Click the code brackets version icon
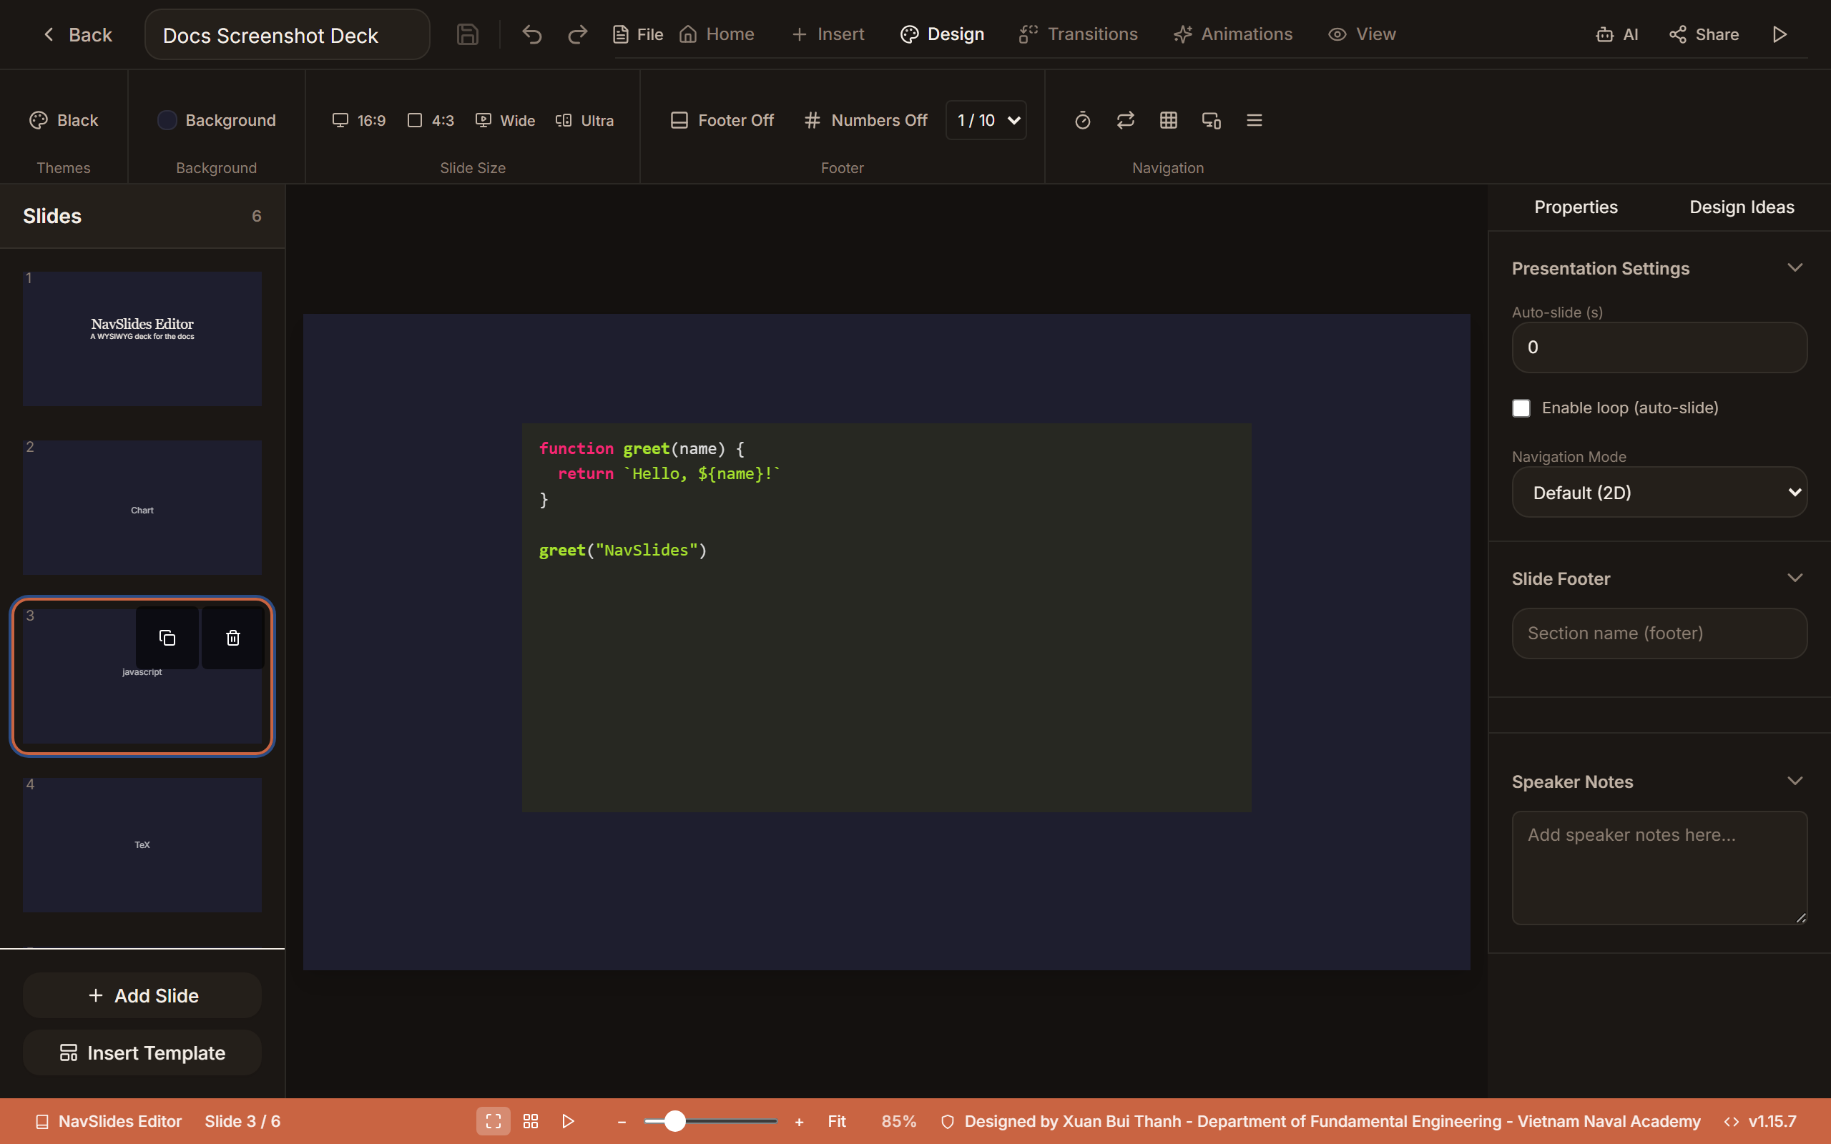 [1731, 1121]
